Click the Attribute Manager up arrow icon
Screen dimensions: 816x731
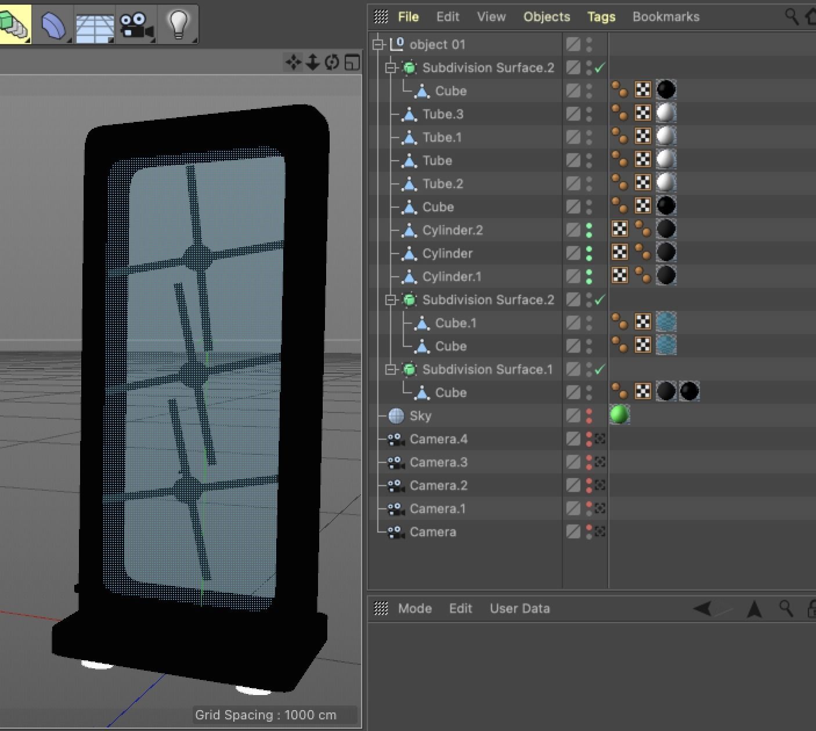[x=754, y=609]
